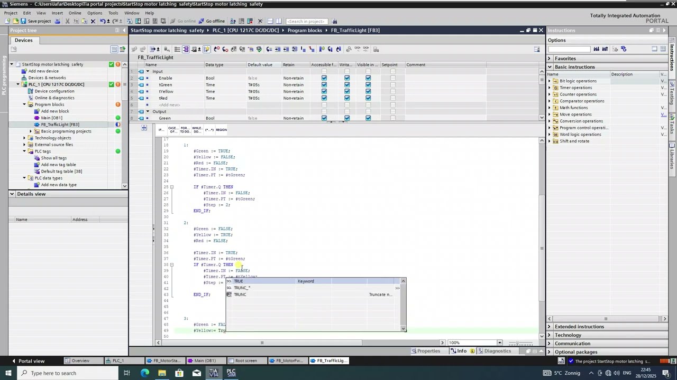Image resolution: width=677 pixels, height=380 pixels.
Task: Click the Portal view button
Action: click(28, 361)
